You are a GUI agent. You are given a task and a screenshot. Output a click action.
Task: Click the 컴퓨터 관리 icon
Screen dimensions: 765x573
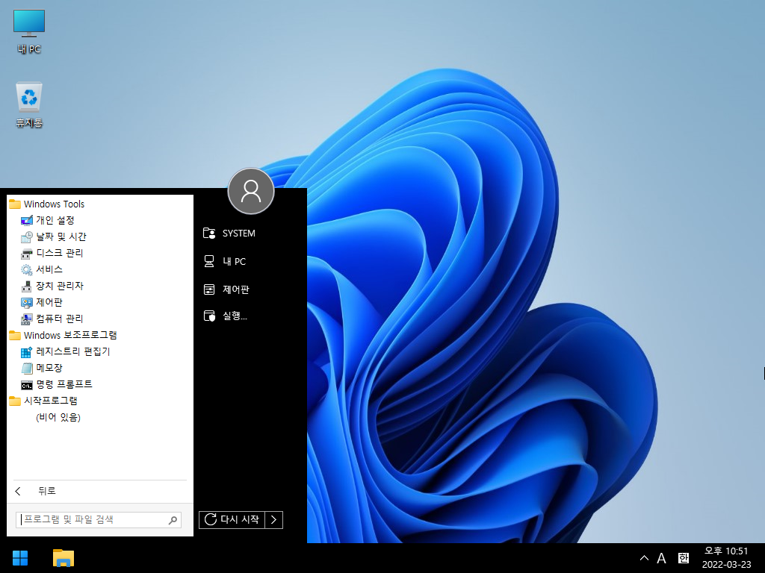[27, 319]
